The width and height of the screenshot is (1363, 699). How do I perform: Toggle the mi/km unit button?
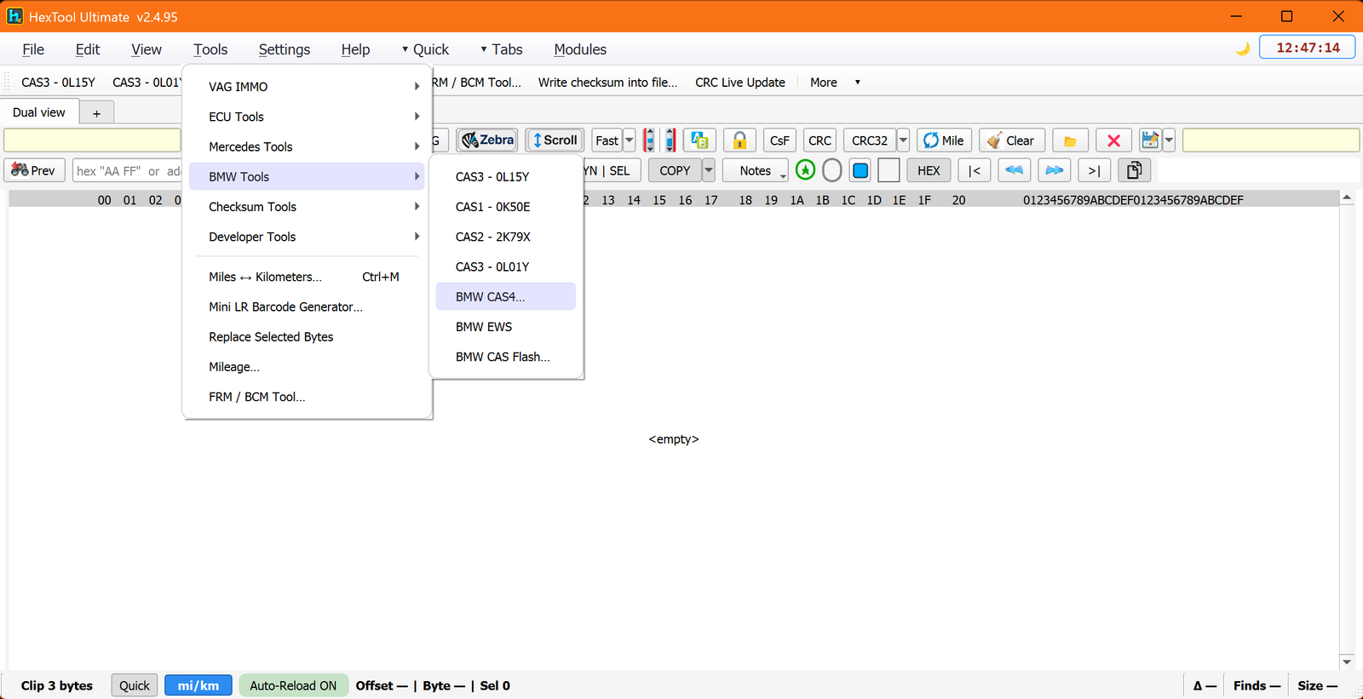click(x=198, y=685)
